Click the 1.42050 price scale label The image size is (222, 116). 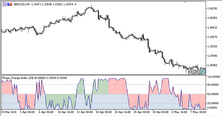point(212,18)
